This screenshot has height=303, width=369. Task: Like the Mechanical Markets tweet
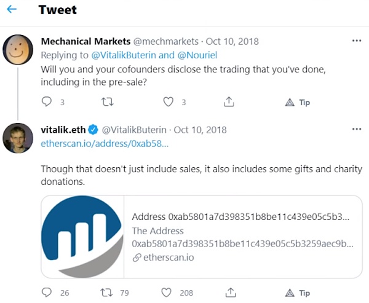[168, 102]
